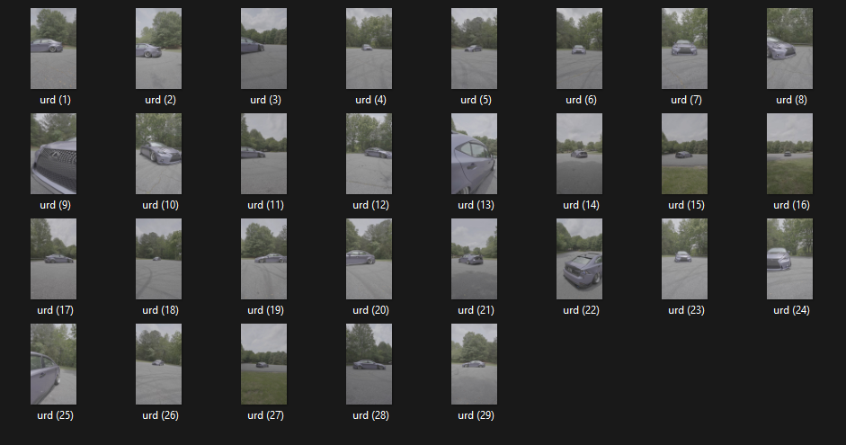This screenshot has height=445, width=846.
Task: Pick the urd (8) front corner thumbnail
Action: (x=790, y=49)
